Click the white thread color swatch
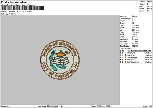The image size is (153, 108). click(125, 53)
